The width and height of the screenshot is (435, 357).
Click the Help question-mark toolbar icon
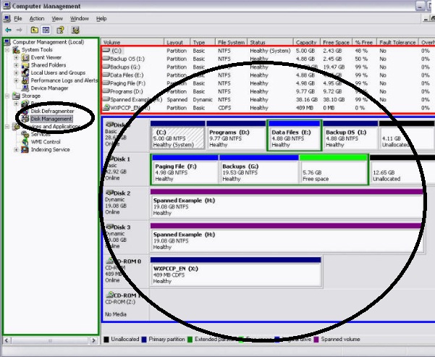click(x=61, y=30)
